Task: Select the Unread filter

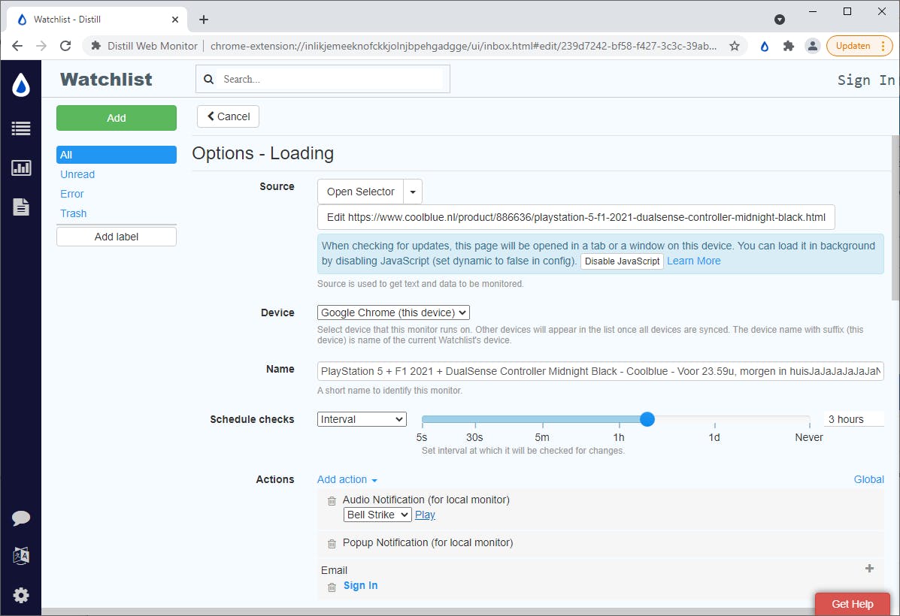Action: [x=77, y=174]
